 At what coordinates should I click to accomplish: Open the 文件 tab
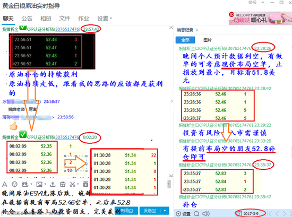(65, 19)
